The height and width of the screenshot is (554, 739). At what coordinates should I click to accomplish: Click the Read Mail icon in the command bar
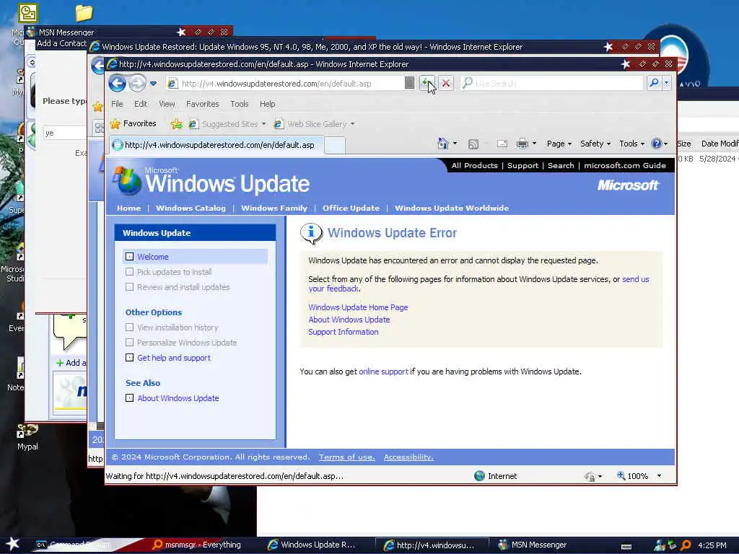coord(502,144)
